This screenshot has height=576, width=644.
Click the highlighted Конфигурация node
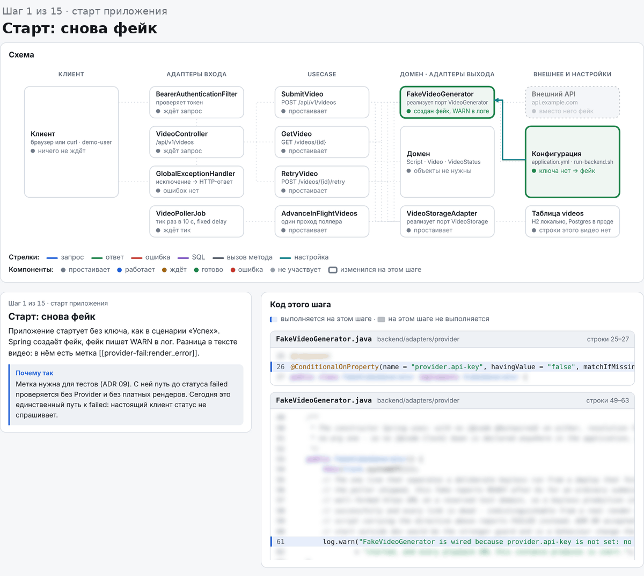pyautogui.click(x=573, y=162)
